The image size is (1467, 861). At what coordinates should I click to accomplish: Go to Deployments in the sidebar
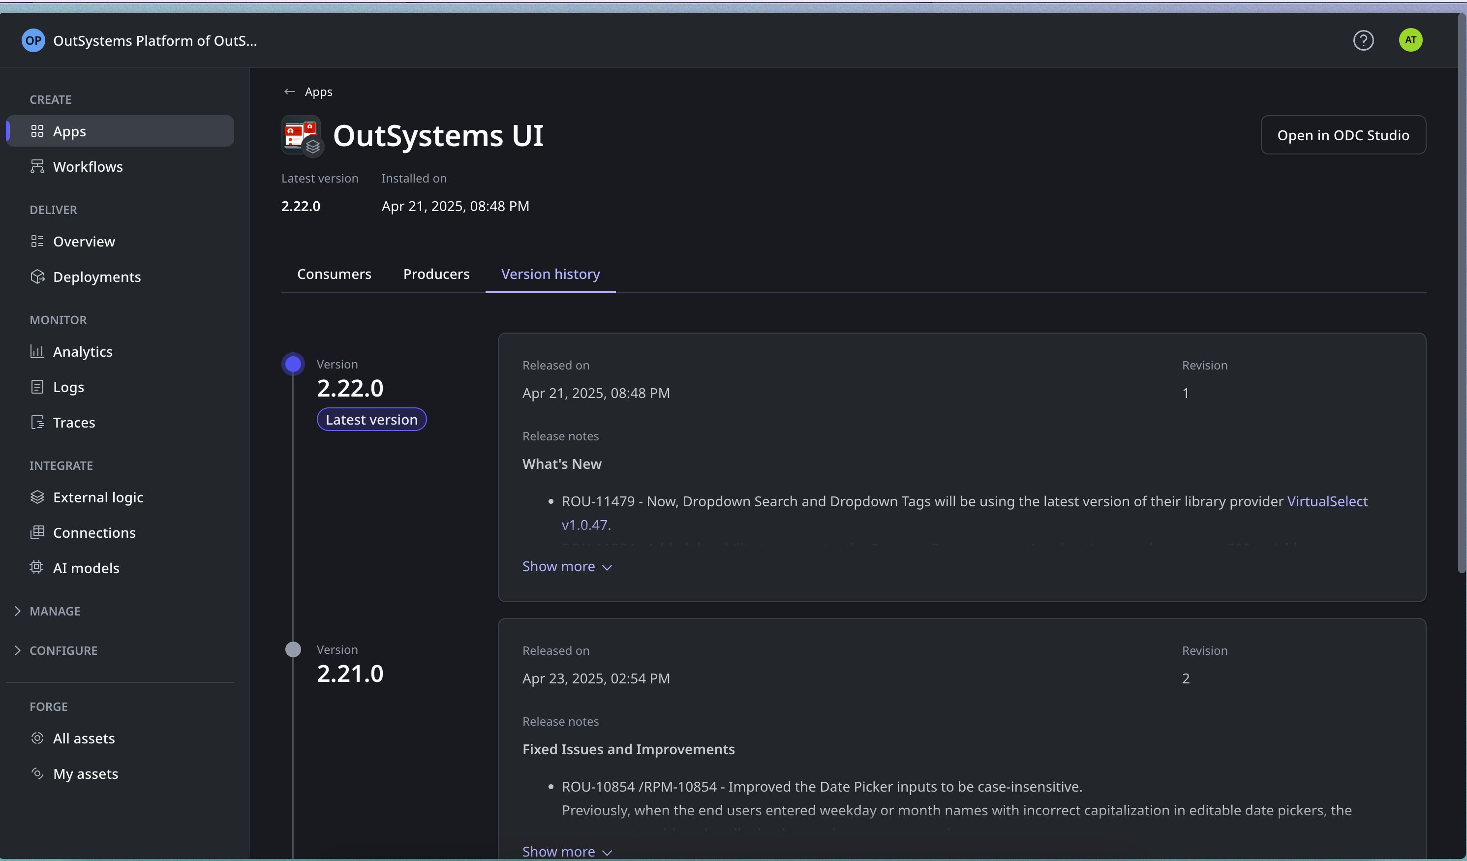[120, 277]
